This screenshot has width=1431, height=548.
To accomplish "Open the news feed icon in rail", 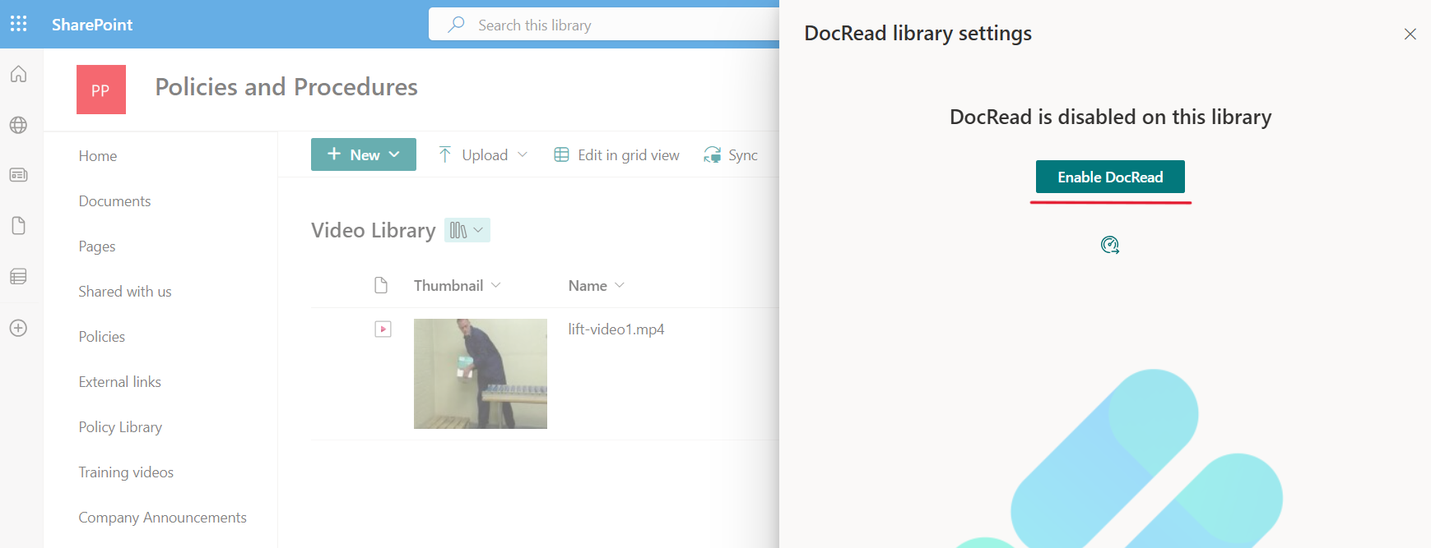I will click(19, 175).
